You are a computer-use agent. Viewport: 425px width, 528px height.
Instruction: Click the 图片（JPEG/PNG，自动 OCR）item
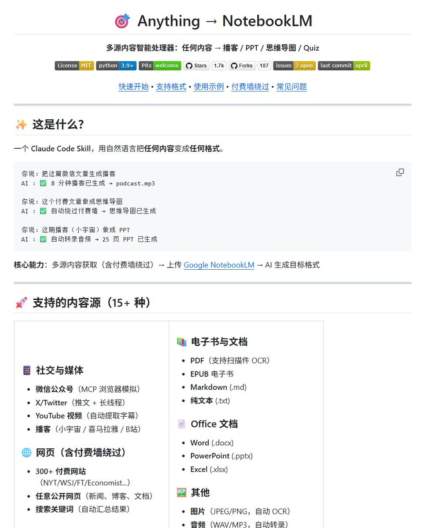coord(242,511)
